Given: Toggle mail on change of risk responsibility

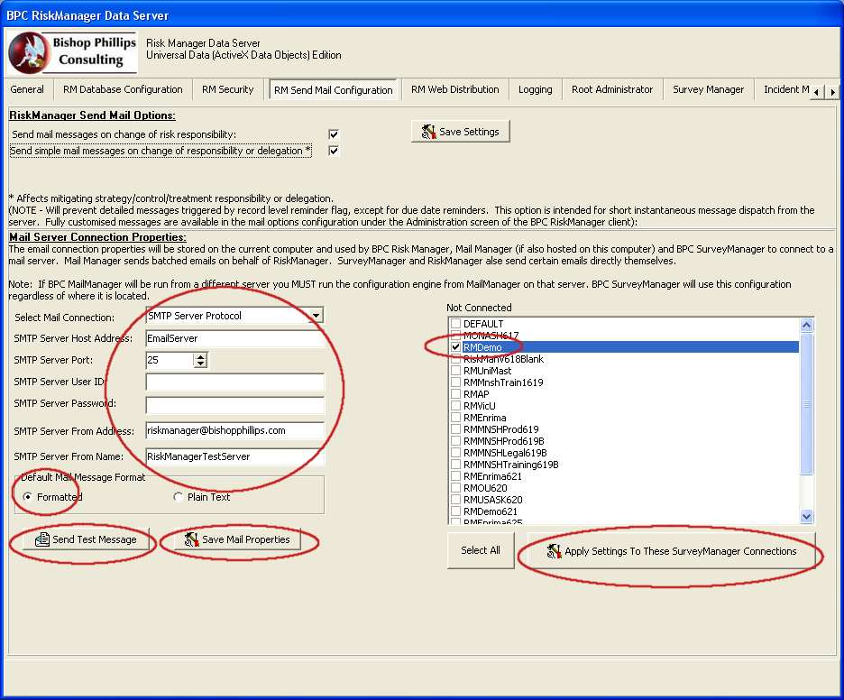Looking at the screenshot, I should [x=334, y=134].
